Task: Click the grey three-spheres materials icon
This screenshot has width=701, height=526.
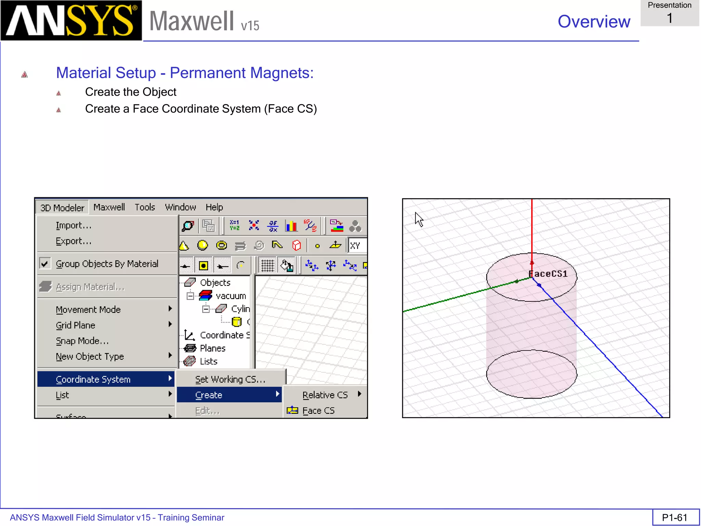Action: pyautogui.click(x=355, y=226)
